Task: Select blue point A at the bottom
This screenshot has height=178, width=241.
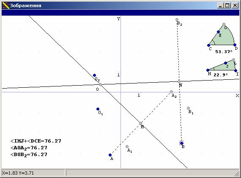Action: pos(110,155)
